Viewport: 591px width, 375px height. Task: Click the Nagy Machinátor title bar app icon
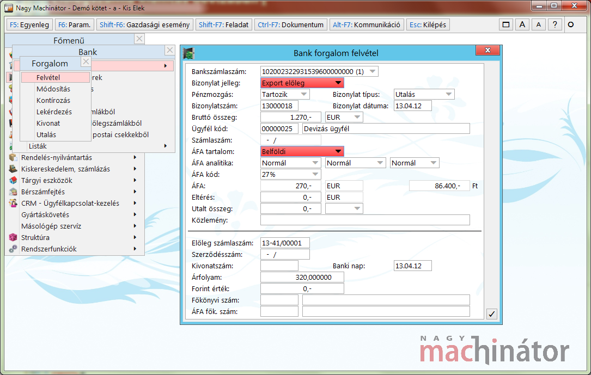(8, 8)
